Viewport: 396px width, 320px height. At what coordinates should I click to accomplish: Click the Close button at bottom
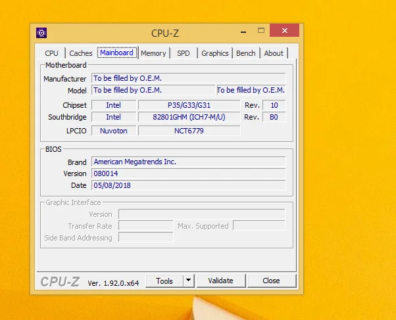coord(271,281)
